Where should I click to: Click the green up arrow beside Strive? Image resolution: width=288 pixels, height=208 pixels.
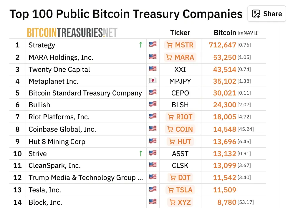[x=141, y=153]
